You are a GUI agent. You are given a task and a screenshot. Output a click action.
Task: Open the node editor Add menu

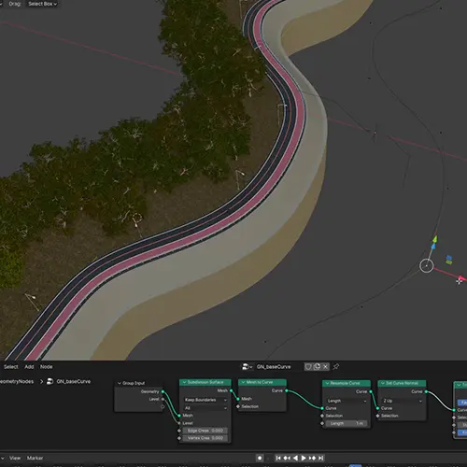[x=29, y=367]
